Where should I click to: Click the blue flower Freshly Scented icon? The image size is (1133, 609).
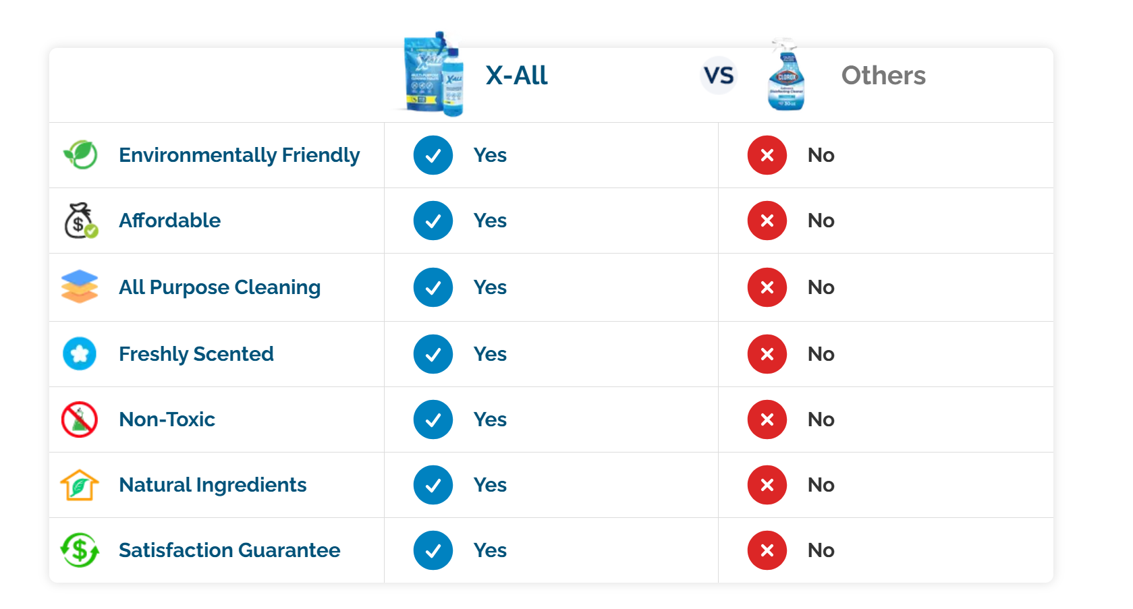(80, 353)
